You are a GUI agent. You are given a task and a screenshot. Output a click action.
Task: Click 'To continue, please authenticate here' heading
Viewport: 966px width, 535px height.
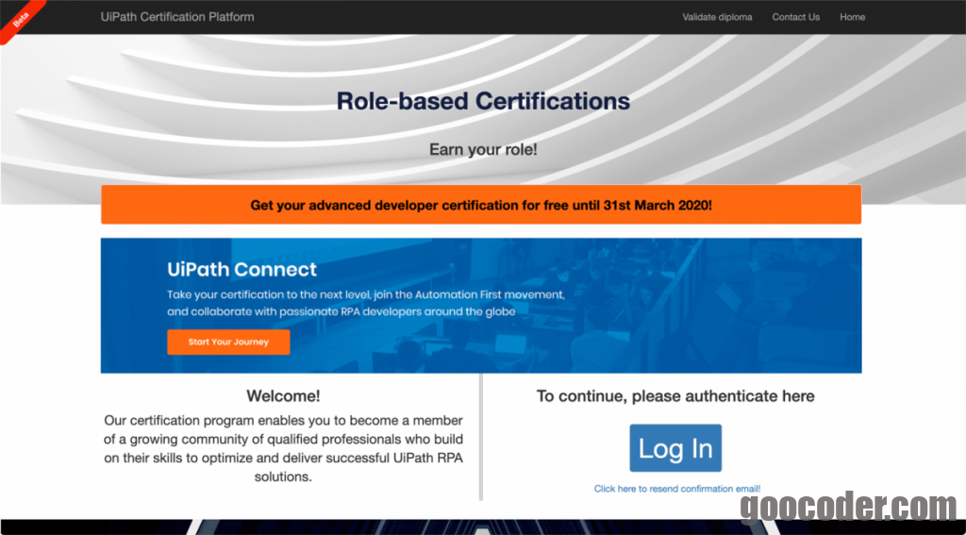pyautogui.click(x=675, y=396)
